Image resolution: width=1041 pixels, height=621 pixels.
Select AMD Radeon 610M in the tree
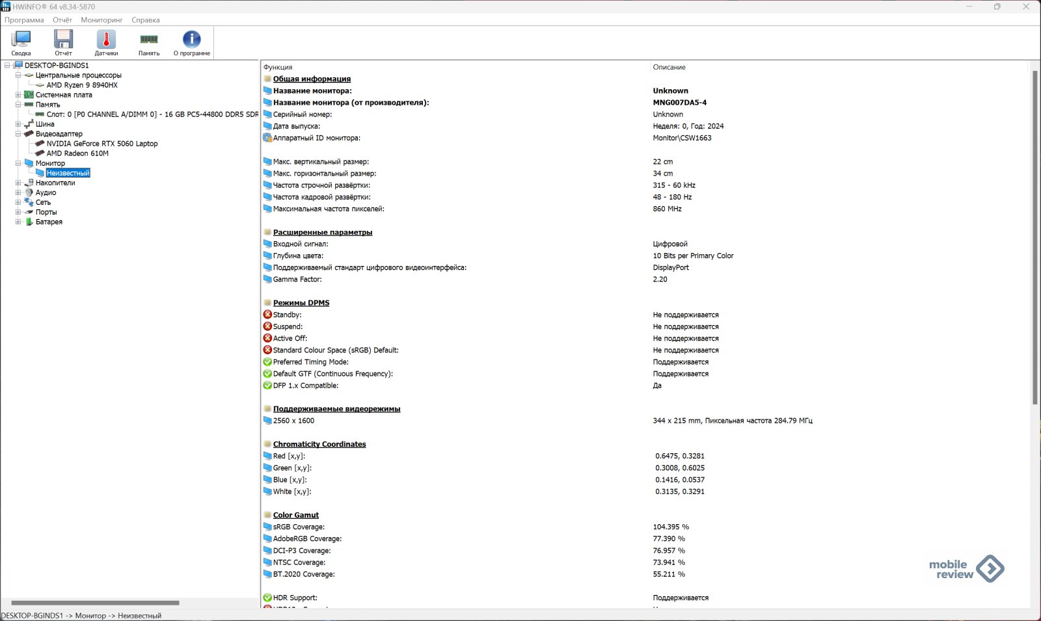pyautogui.click(x=77, y=153)
